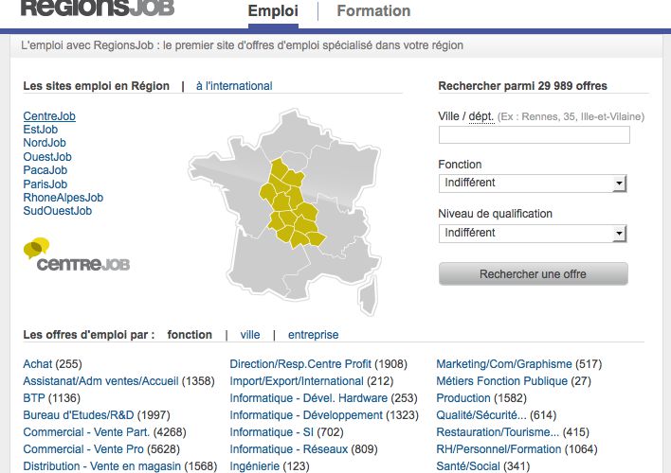Open Bureau d'Etudes/R&D category

pyautogui.click(x=79, y=415)
